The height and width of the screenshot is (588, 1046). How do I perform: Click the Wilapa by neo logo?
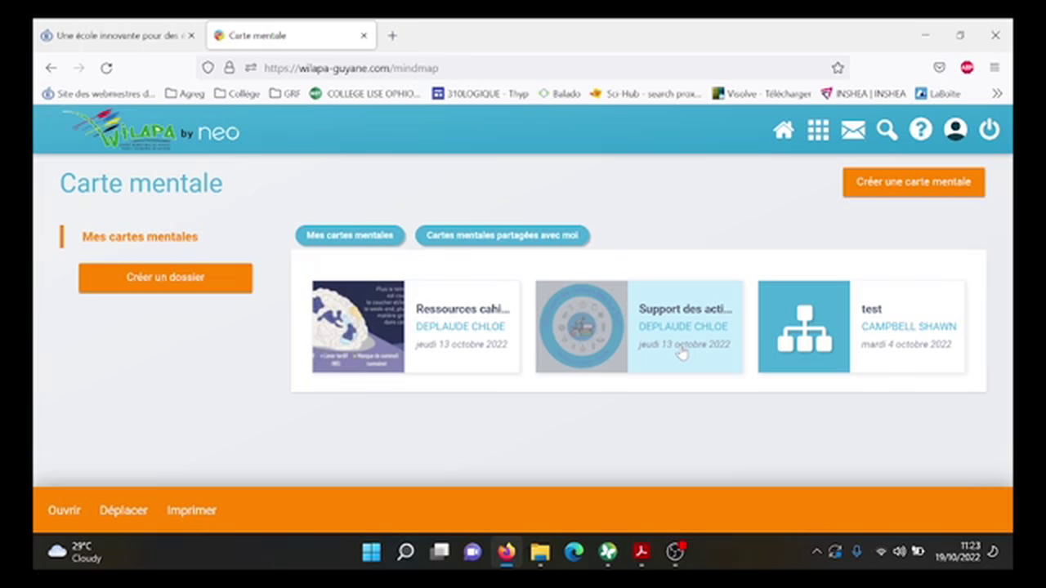pos(151,129)
